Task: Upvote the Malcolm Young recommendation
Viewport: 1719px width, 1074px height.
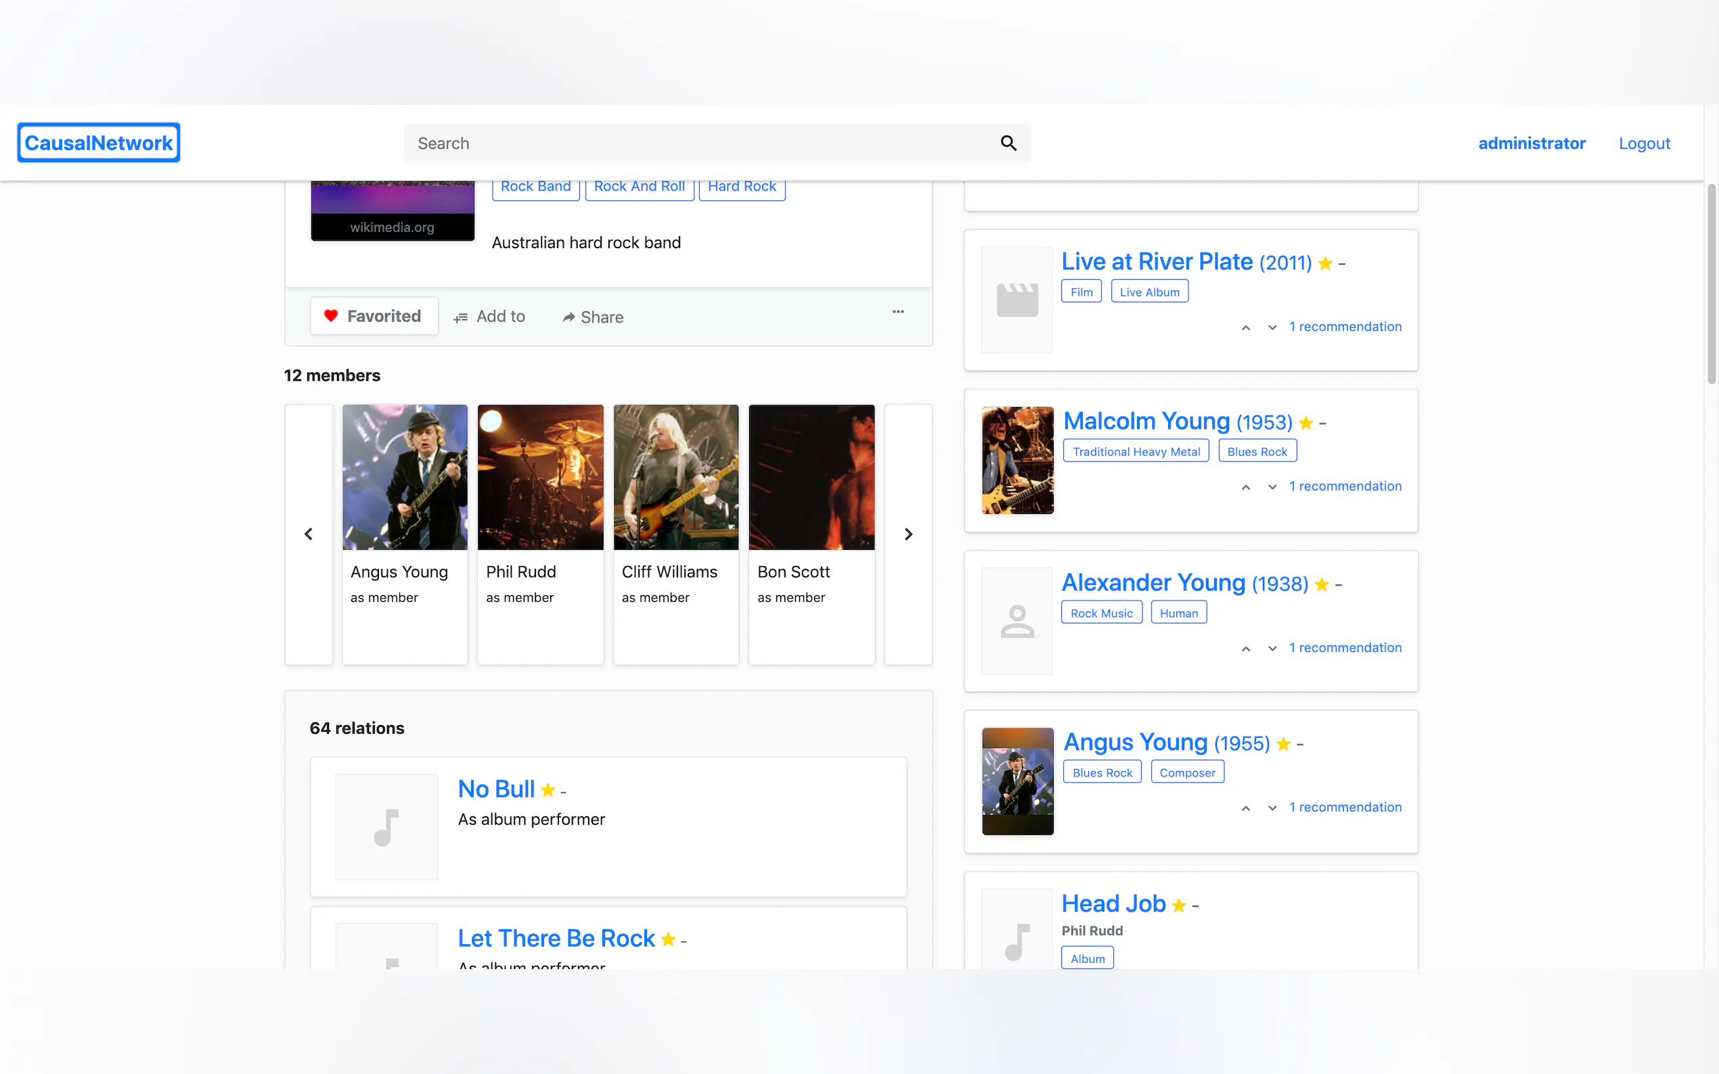Action: (1245, 487)
